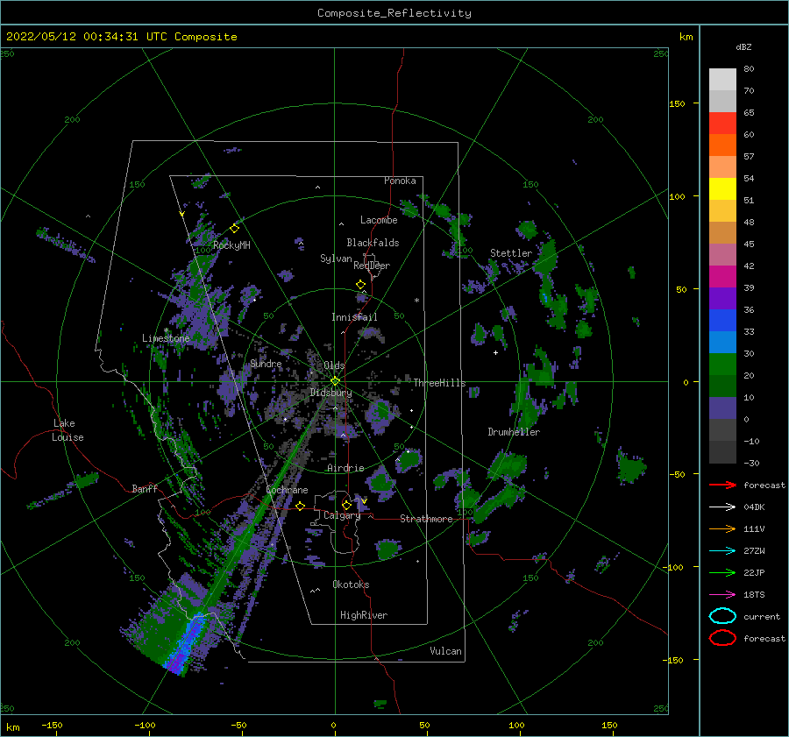Click the Sundre city label
Viewport: 789px width, 737px height.
tap(266, 364)
